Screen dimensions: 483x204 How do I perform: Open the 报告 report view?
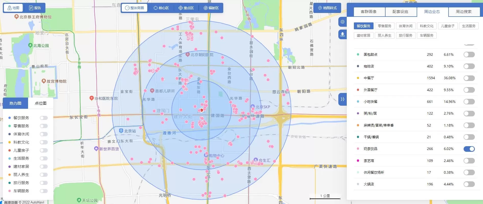click(x=35, y=8)
